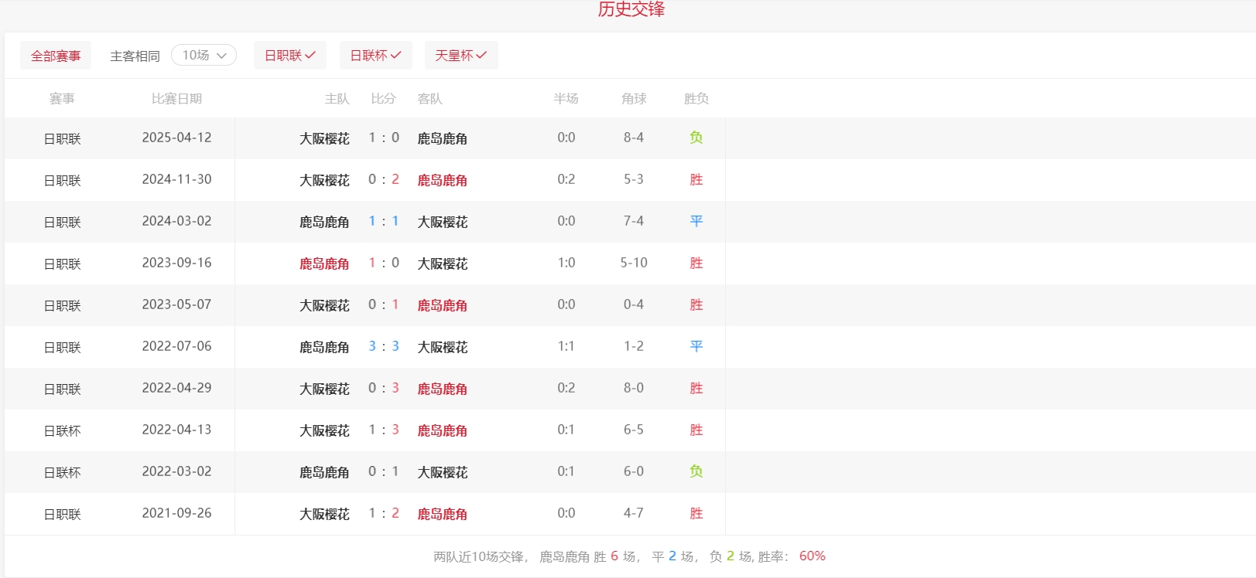Click the 历史交锋 section title
The image size is (1256, 578).
click(631, 9)
